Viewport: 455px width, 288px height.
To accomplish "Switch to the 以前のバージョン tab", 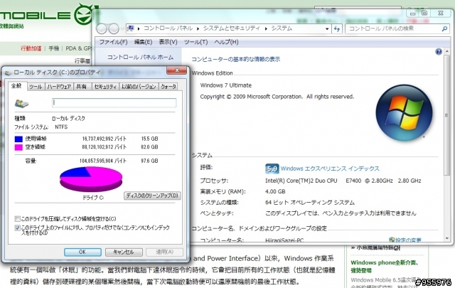I will tap(139, 87).
